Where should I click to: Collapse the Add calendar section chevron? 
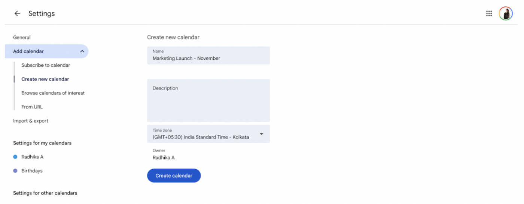[x=82, y=51]
